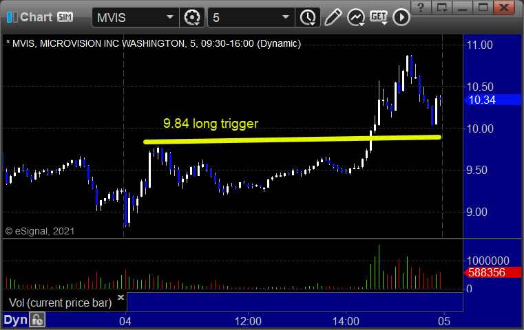This screenshot has height=330, width=524.
Task: Click the Chart window icon
Action: (12, 17)
